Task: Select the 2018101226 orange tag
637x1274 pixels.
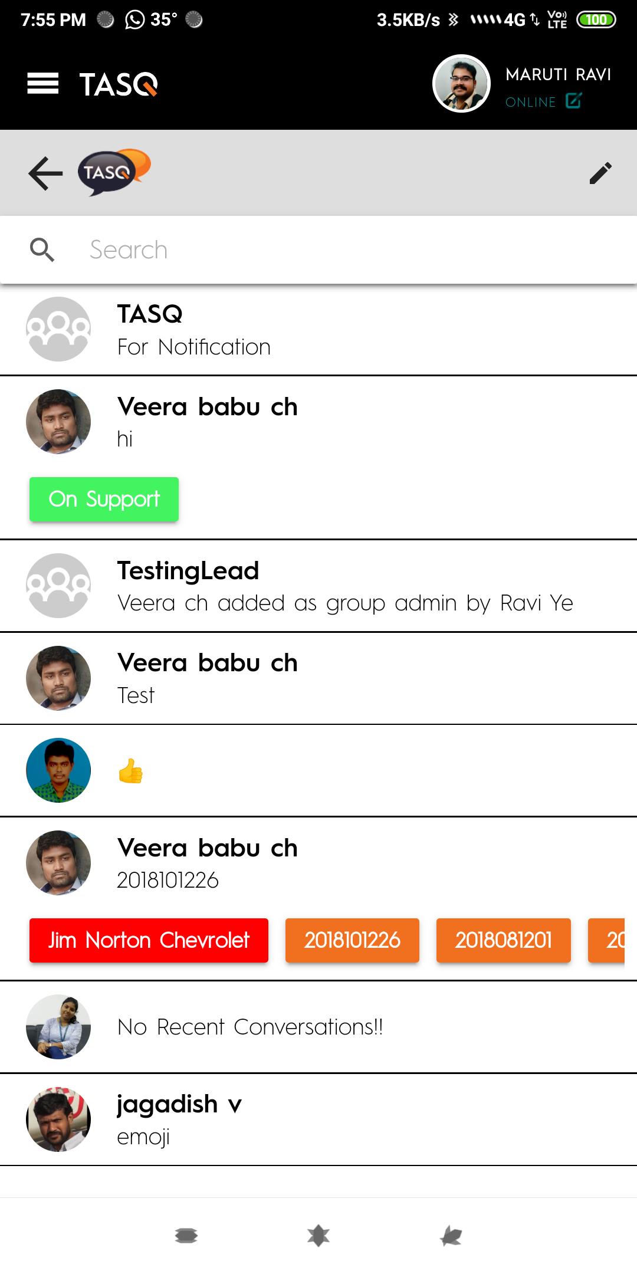Action: [x=352, y=940]
